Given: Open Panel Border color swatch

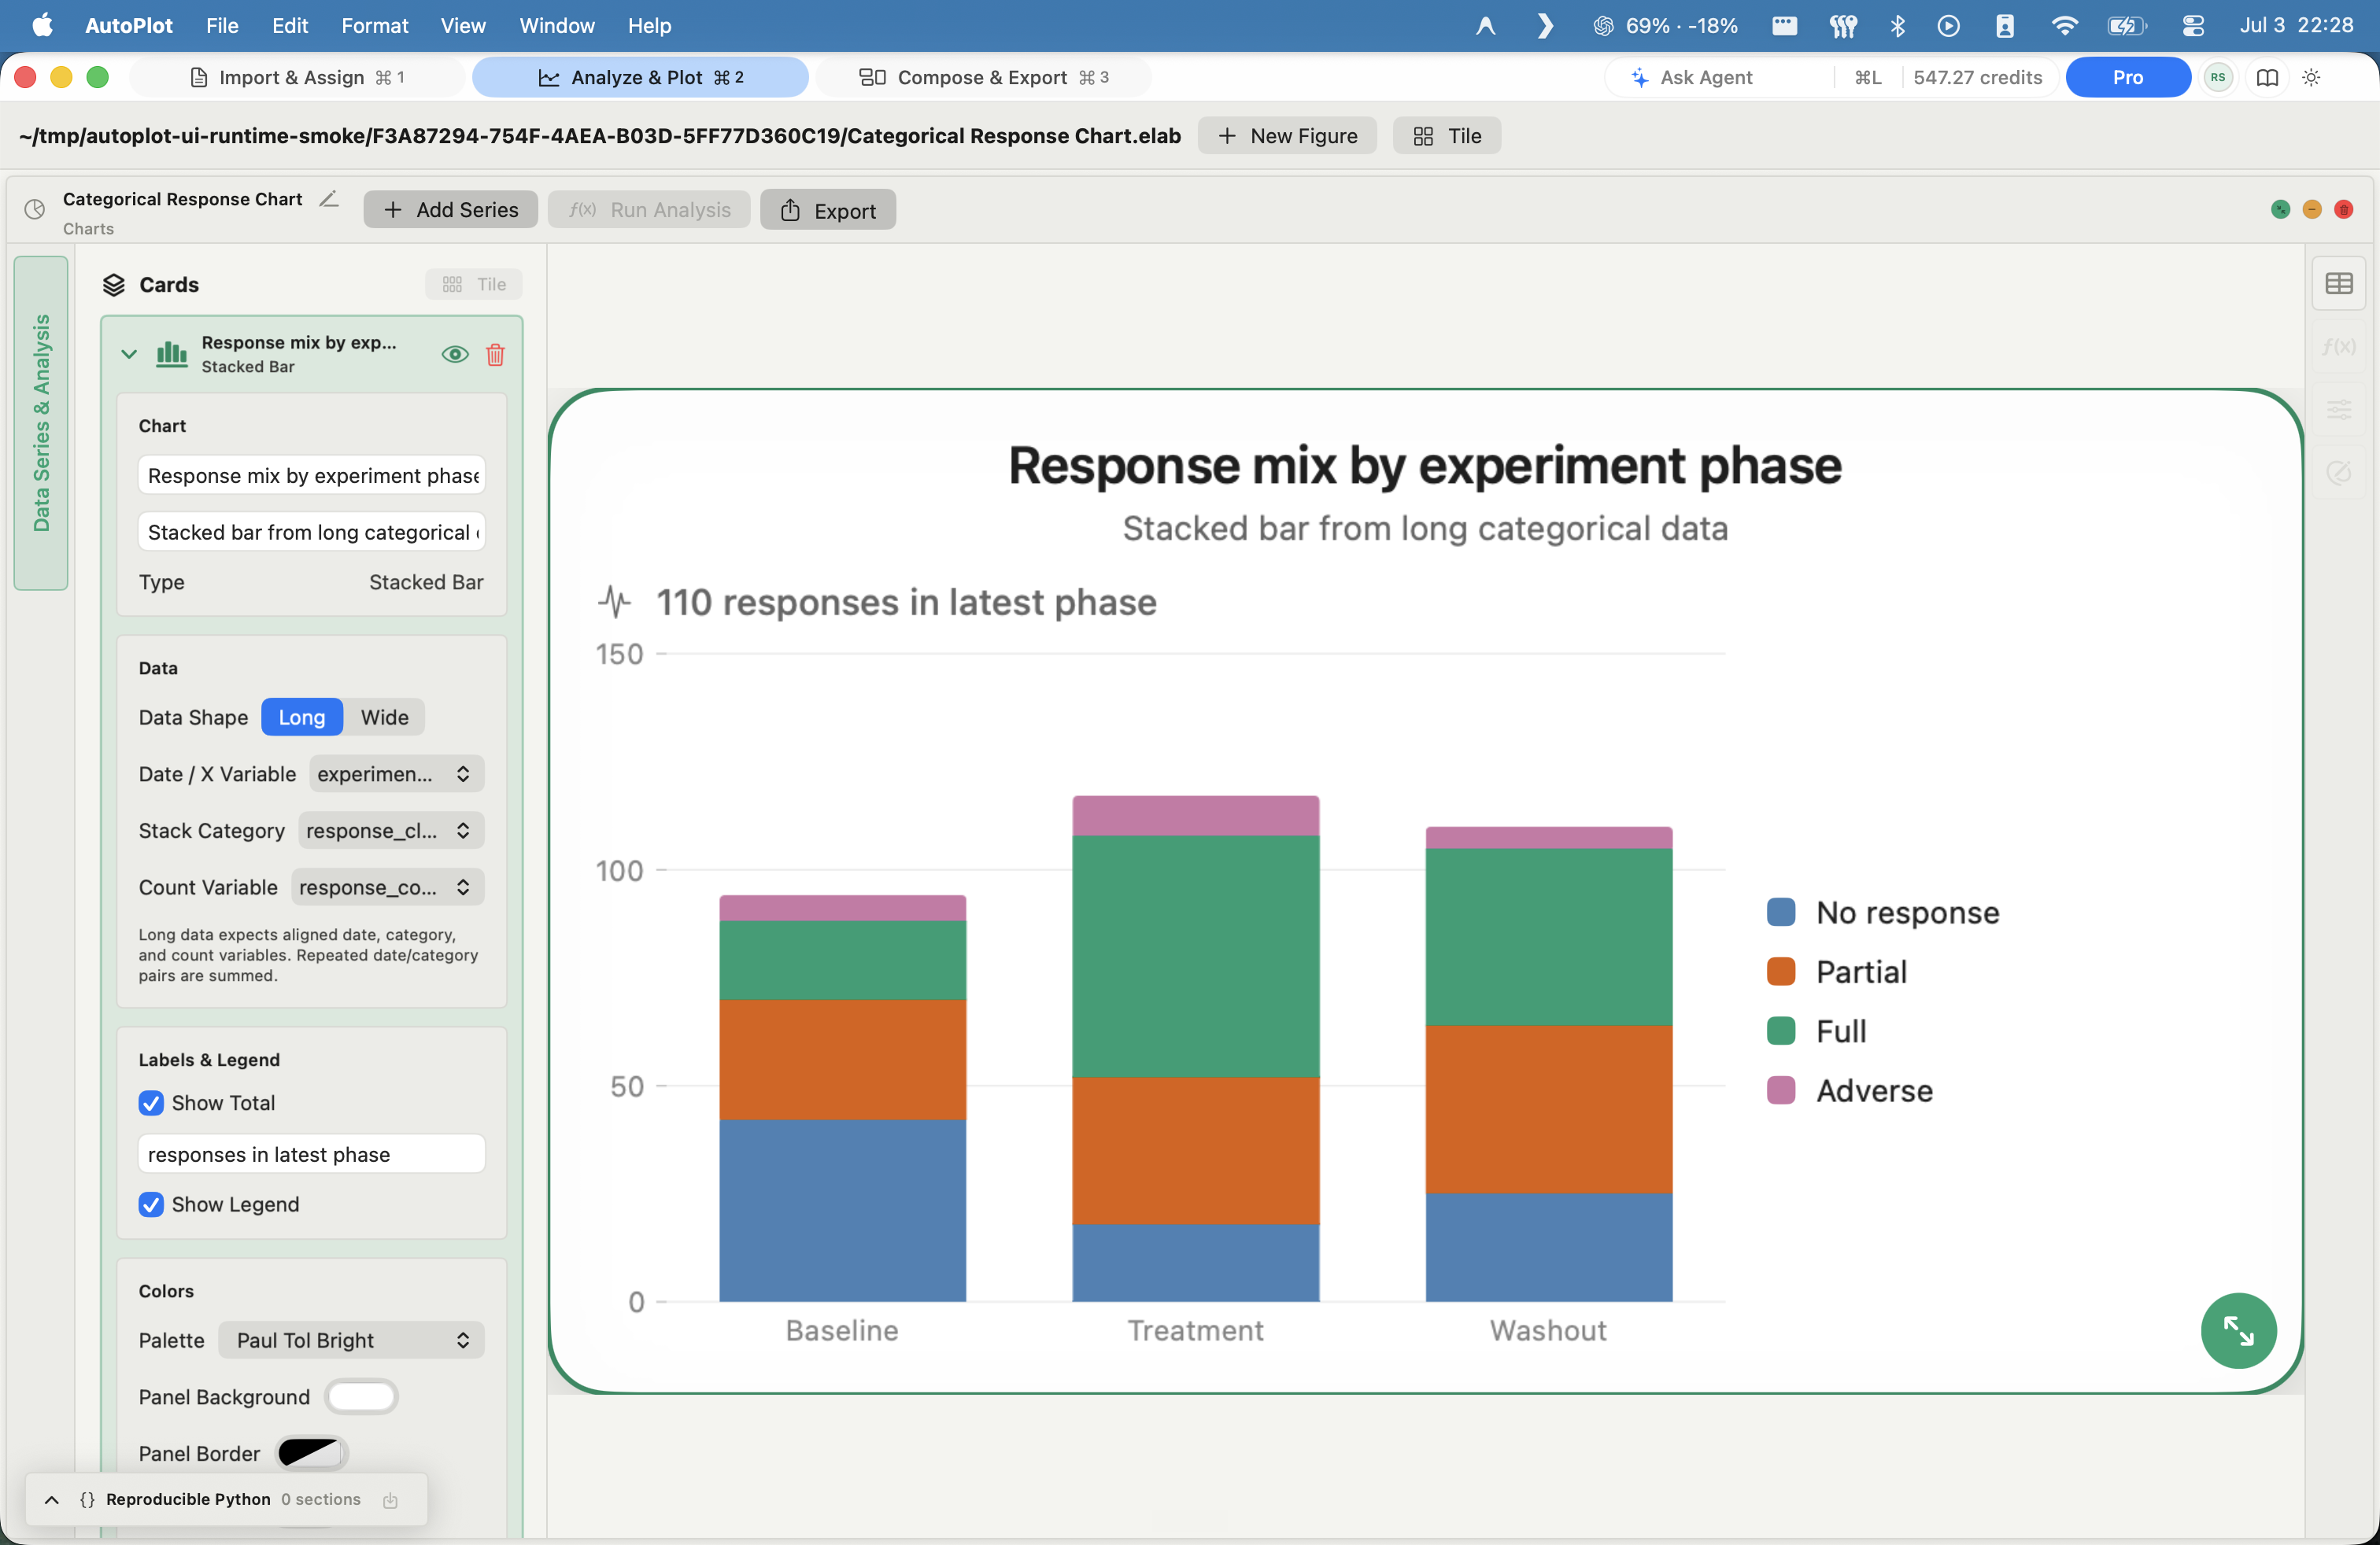Looking at the screenshot, I should point(311,1454).
